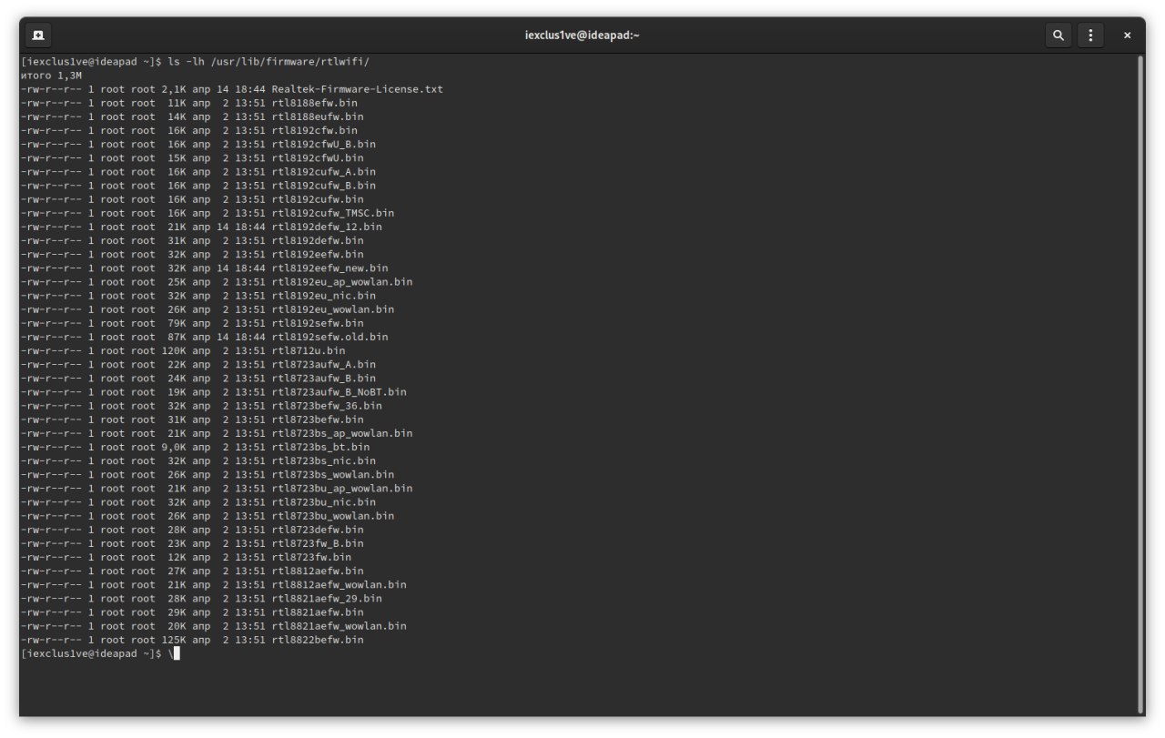The height and width of the screenshot is (738, 1165).
Task: Click file name rtl8723aufw_B.bin
Action: point(323,378)
